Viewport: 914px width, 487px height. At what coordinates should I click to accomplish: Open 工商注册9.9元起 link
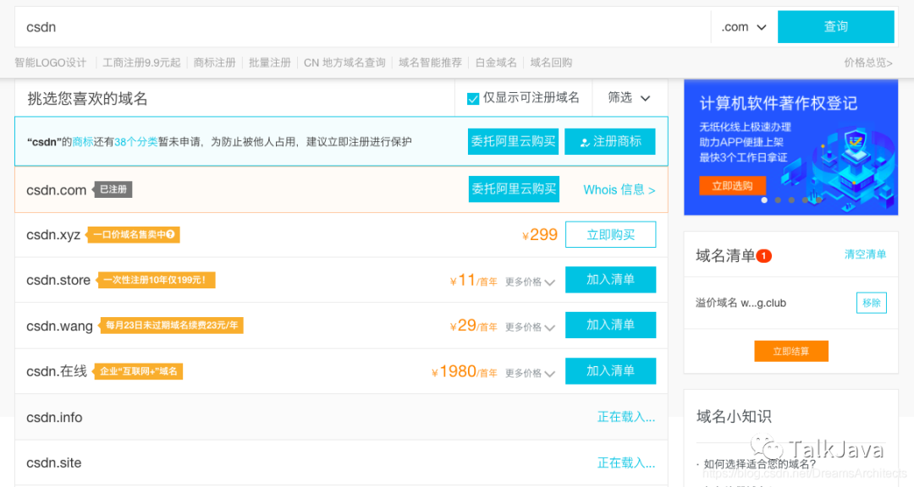coord(141,63)
